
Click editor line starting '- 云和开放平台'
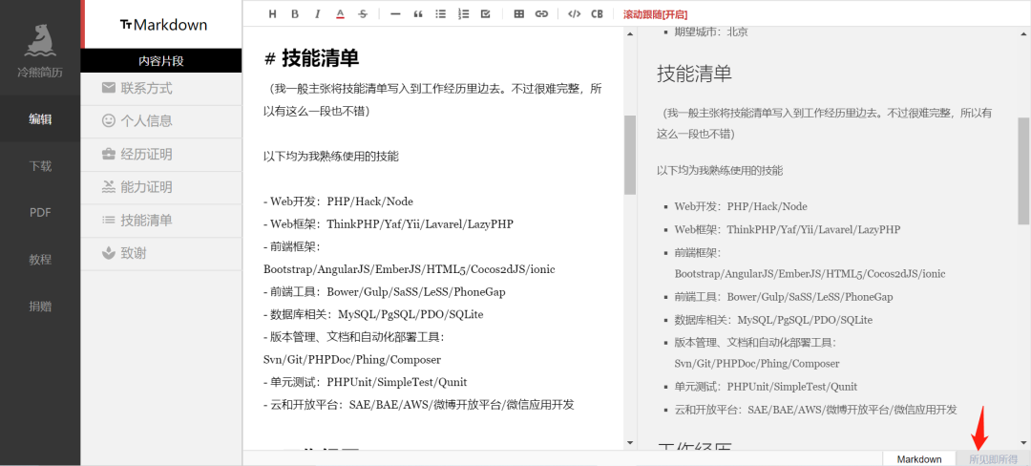point(419,404)
